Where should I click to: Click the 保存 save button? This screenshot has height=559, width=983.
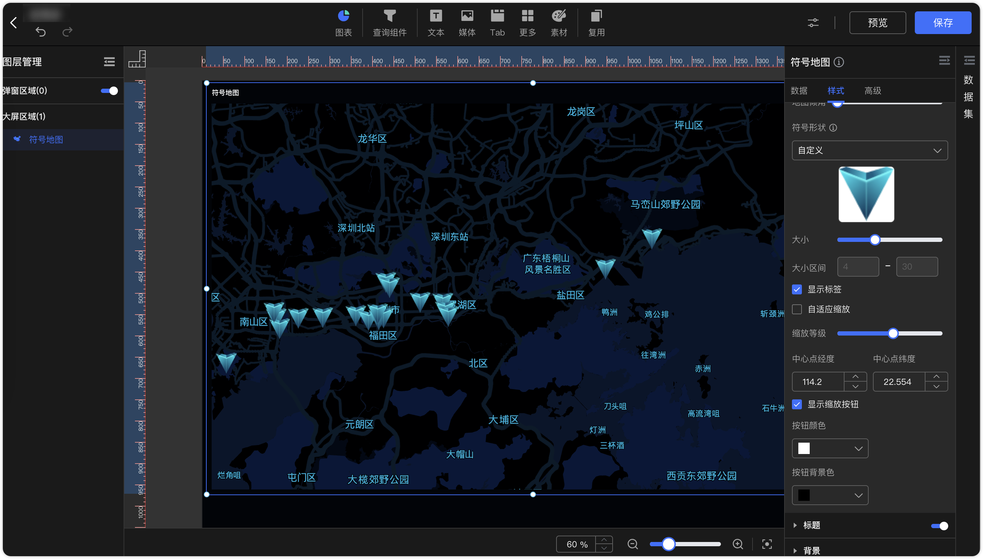click(943, 23)
